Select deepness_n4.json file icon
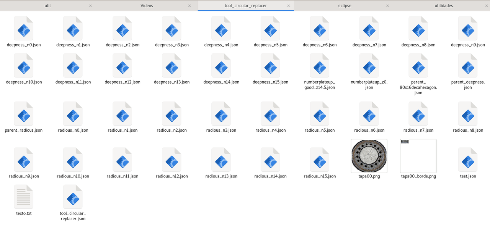 click(221, 28)
